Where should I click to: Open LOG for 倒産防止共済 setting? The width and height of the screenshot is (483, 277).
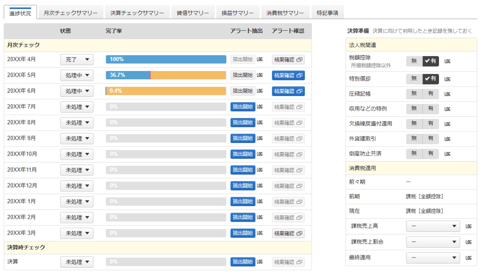[x=447, y=154]
